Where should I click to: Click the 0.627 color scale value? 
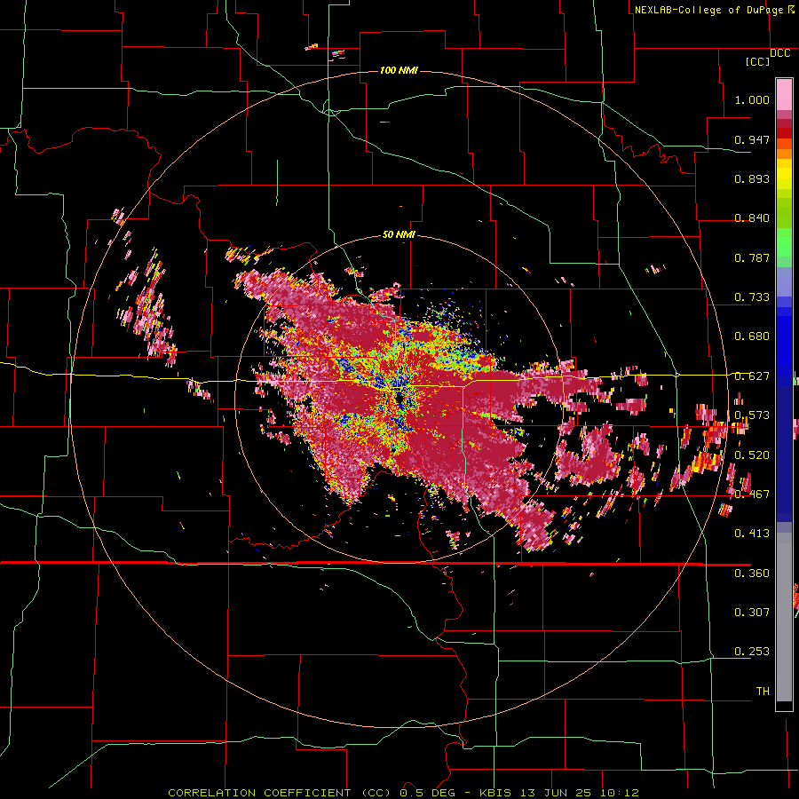[x=752, y=376]
